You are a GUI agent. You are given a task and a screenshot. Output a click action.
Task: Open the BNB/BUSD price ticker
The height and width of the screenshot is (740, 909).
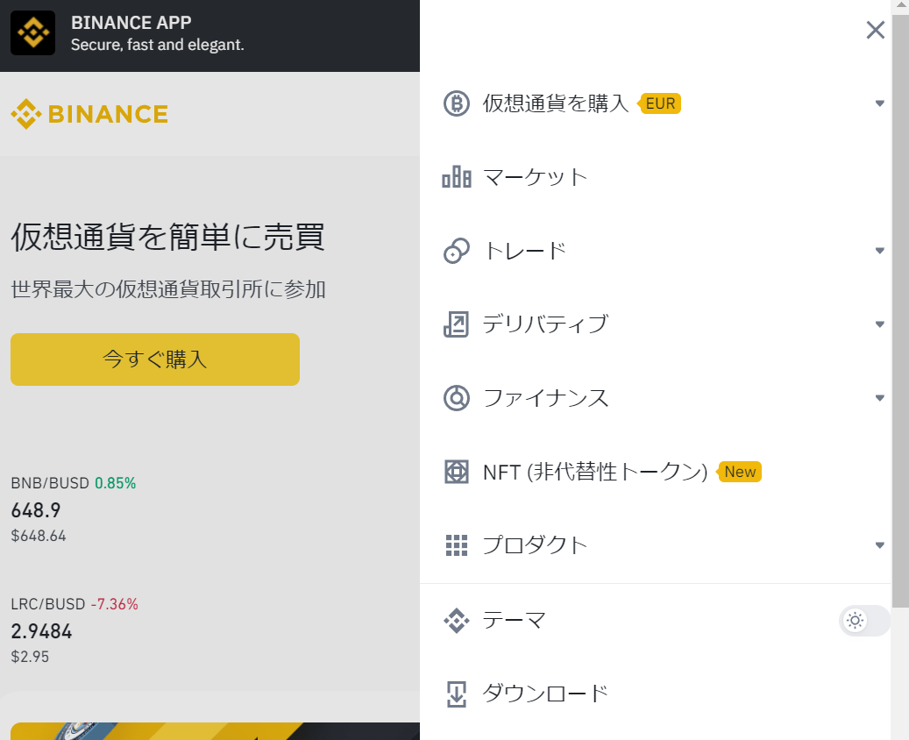tap(74, 509)
